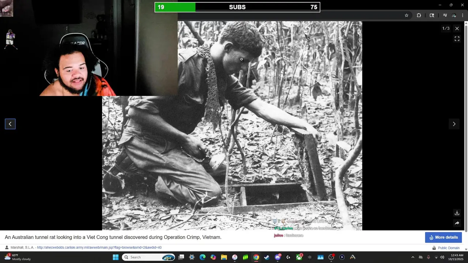
Task: Open Logitech G HUB from the taskbar
Action: [x=288, y=257]
